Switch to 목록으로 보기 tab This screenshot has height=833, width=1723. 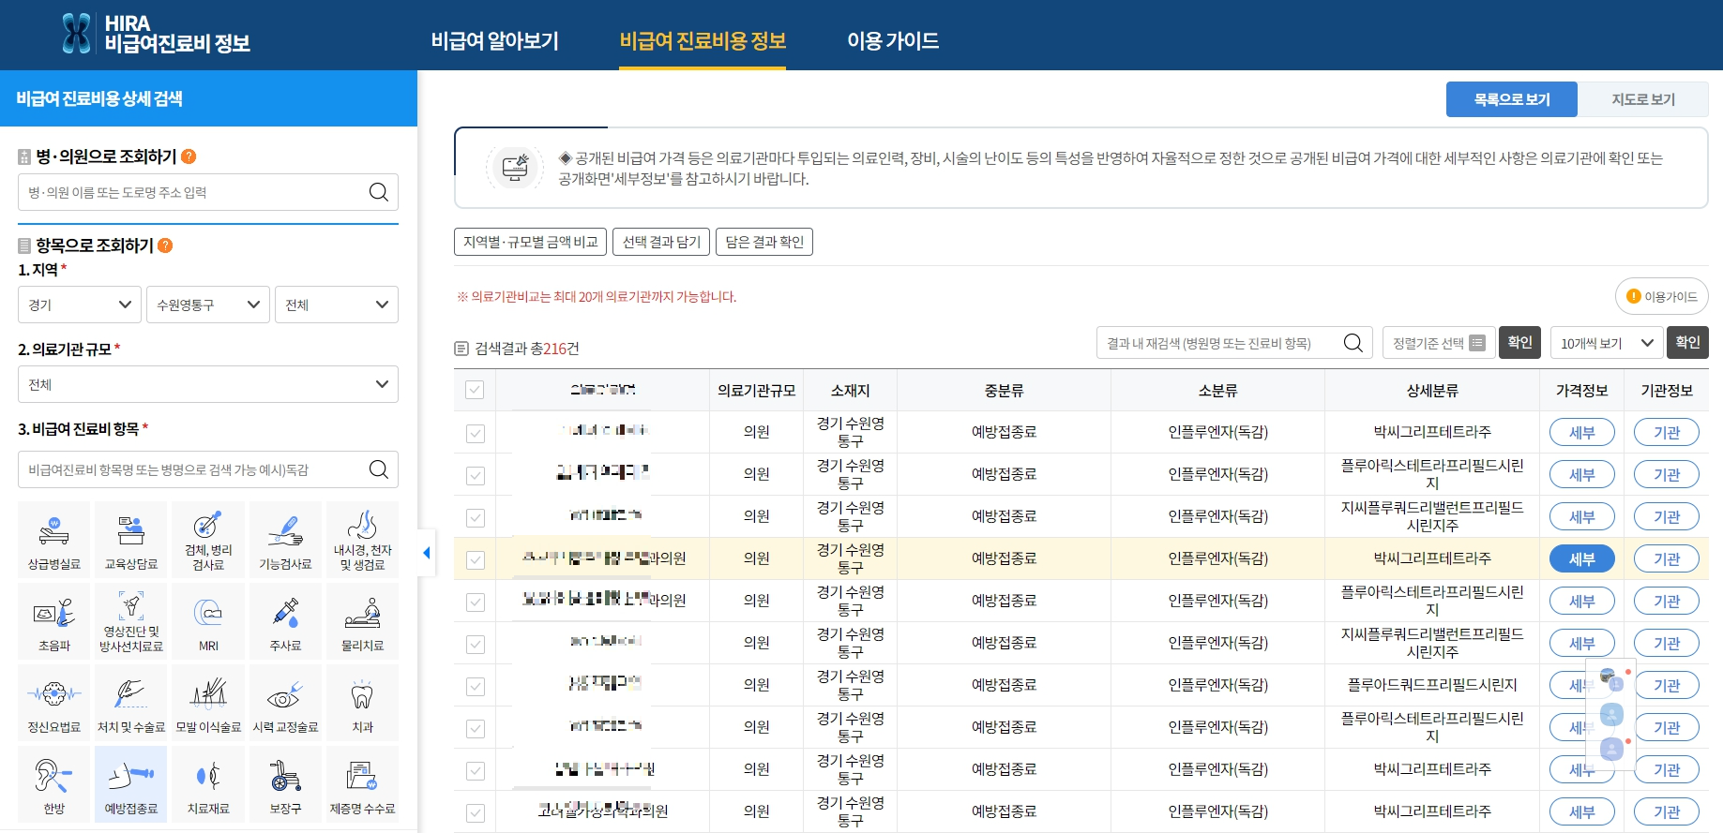(x=1512, y=99)
